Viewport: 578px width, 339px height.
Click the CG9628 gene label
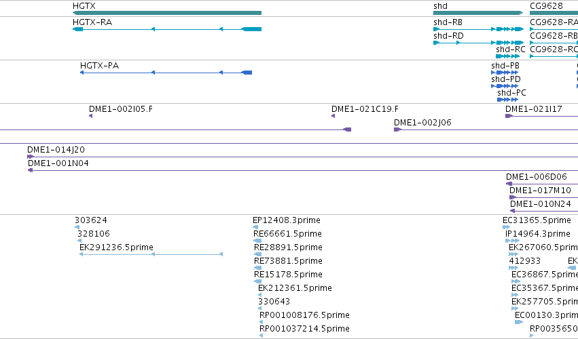point(546,6)
